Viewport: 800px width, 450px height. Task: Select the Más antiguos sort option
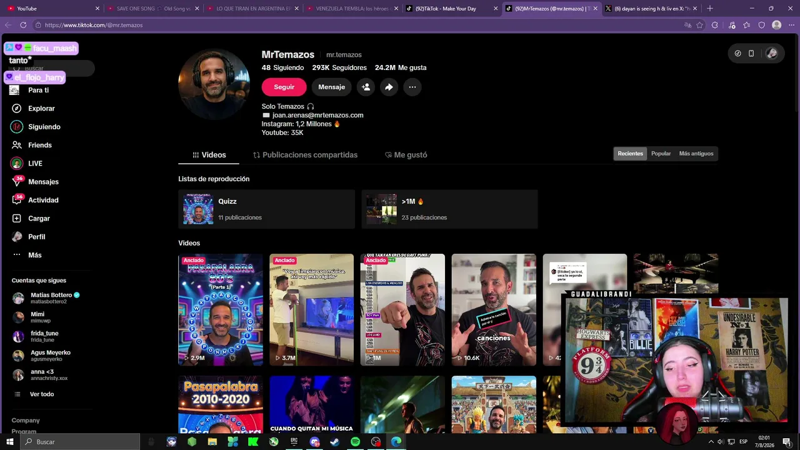pos(696,154)
